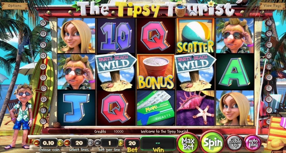286x153 pixels.
Task: Hit the Max Bet button
Action: tap(188, 143)
